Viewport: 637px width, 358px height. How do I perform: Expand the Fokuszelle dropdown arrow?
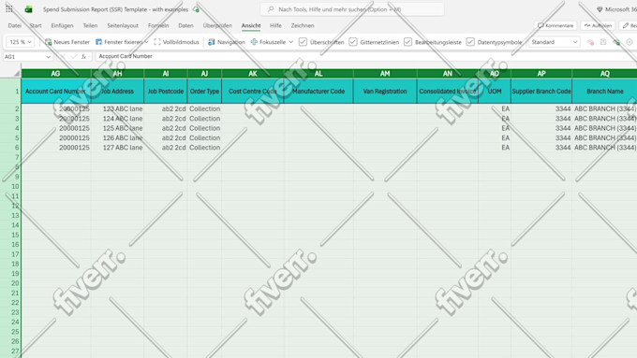[291, 42]
